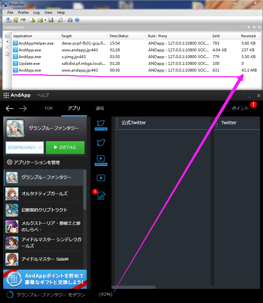Expand the dropdown arrow beside open profile icon
The image size is (263, 303).
tap(46, 20)
